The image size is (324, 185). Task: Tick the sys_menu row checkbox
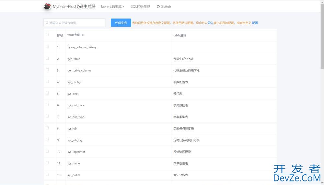click(47, 163)
